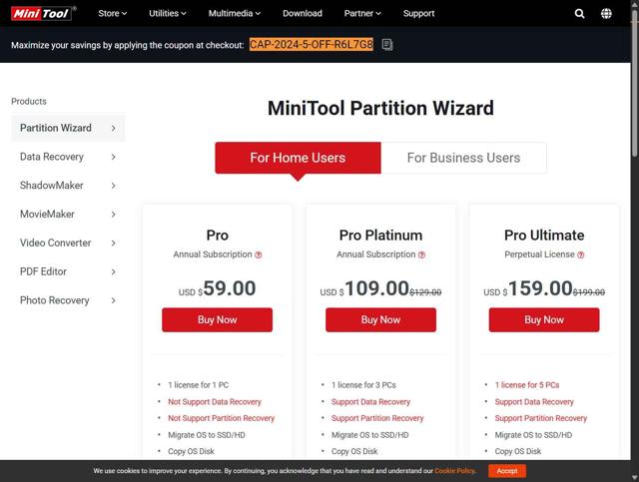Screen dimensions: 639x482
Task: Click the struck-through $199.00 price
Action: point(589,292)
